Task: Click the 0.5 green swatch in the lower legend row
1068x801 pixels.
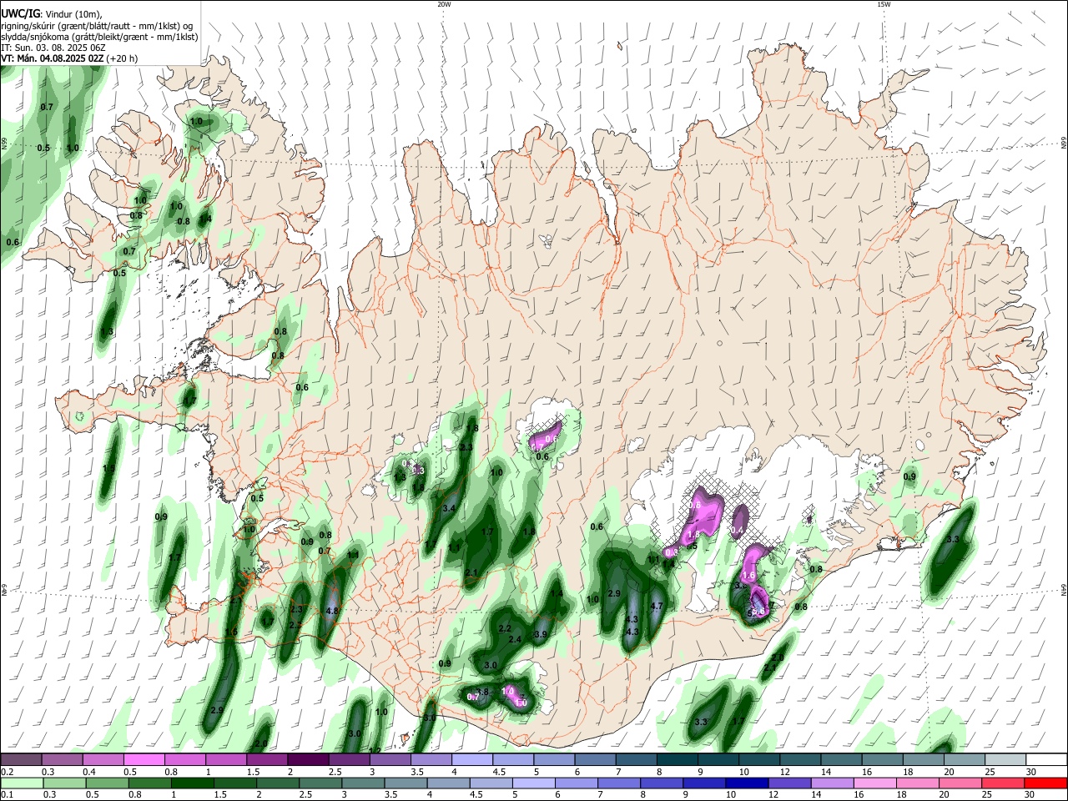Action: click(107, 783)
